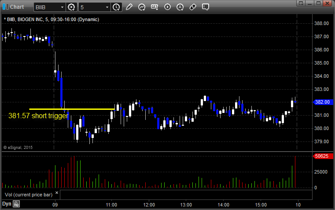Click the 25000 volume axis label
The height and width of the screenshot is (210, 335).
click(x=321, y=172)
